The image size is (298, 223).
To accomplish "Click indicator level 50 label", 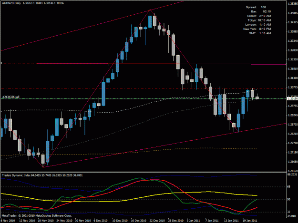I will (289, 200).
